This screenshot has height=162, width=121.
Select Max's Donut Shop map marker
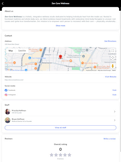coord(83,63)
